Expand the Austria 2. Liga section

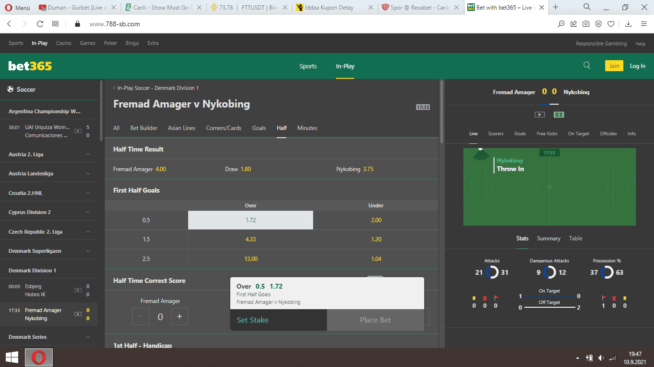pos(49,154)
